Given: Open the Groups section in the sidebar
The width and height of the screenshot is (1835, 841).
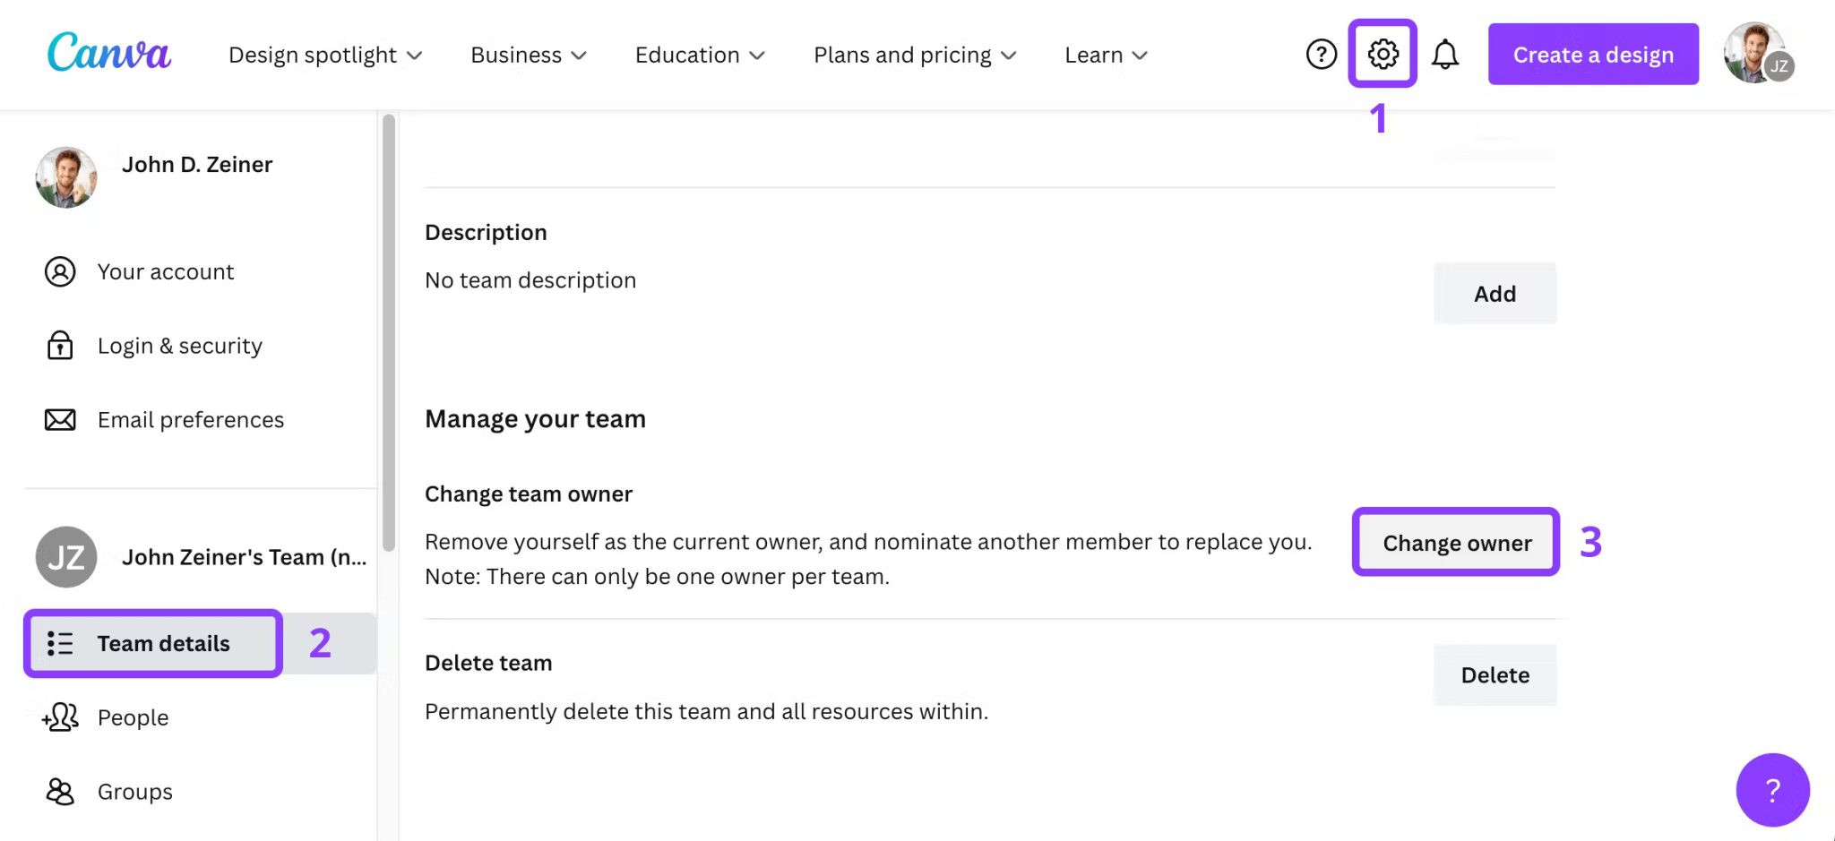Looking at the screenshot, I should pyautogui.click(x=134, y=791).
